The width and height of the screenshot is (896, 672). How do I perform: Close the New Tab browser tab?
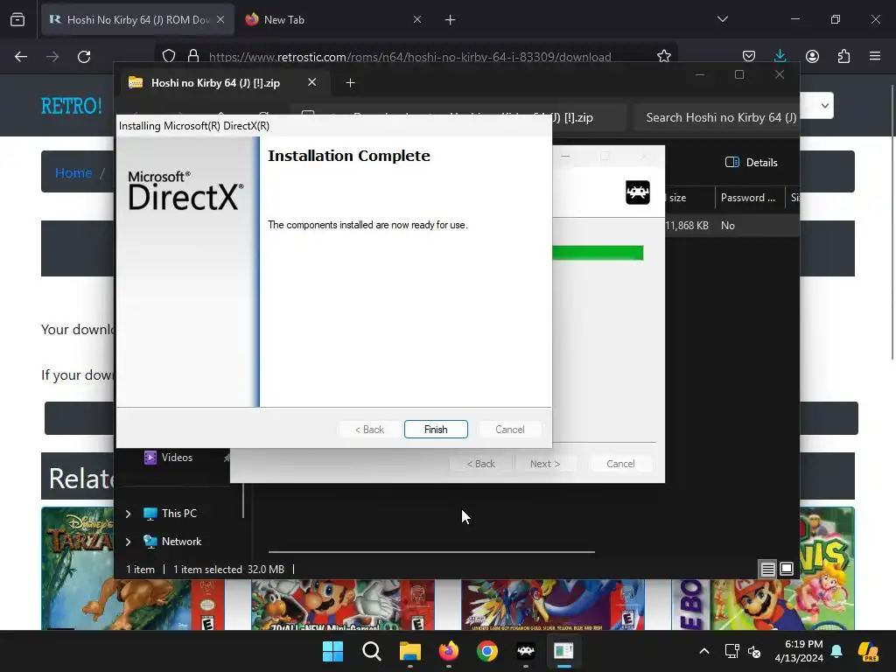point(417,19)
